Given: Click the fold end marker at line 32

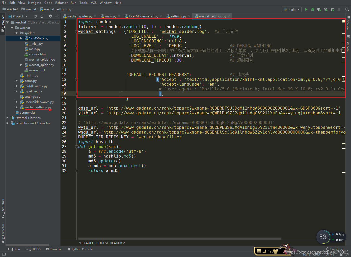Looking at the screenshot, I should (76, 171).
